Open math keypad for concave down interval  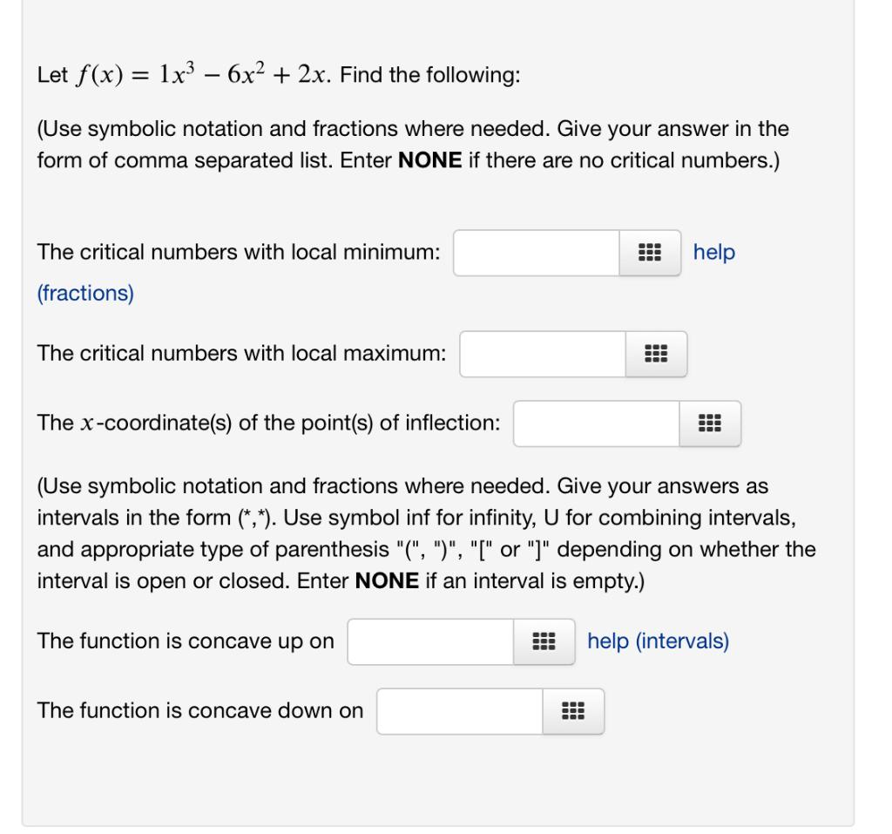tap(575, 711)
